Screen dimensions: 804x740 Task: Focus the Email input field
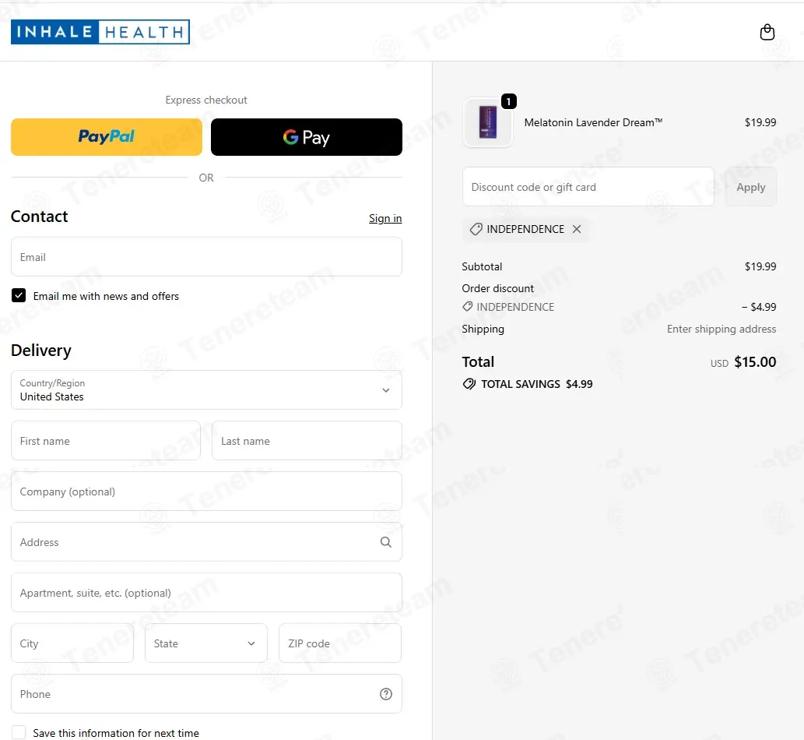(206, 256)
